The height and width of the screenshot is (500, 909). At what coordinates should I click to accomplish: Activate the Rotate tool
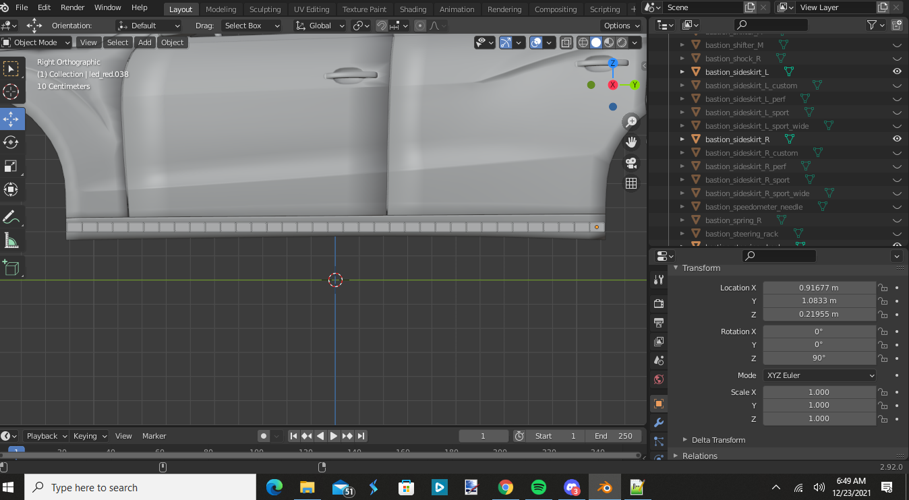pos(11,142)
